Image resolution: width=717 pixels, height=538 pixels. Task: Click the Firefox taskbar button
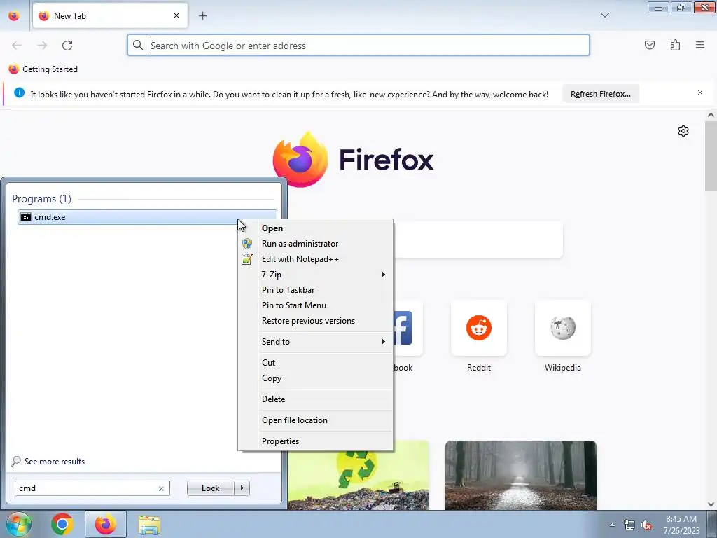(106, 524)
